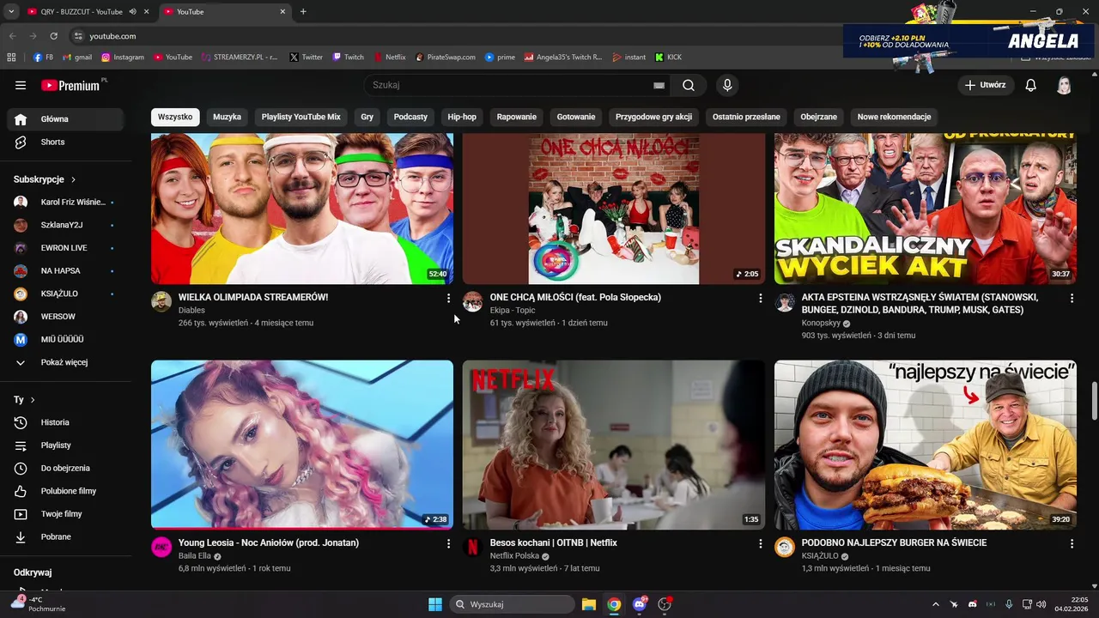Open the Chrome tab search dropdown
The width and height of the screenshot is (1099, 618).
[11, 12]
